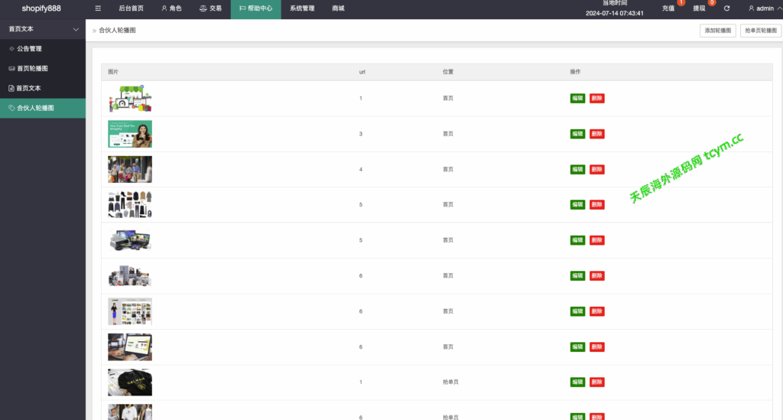Open the black t-shirt thumbnail
The width and height of the screenshot is (783, 420).
click(130, 382)
